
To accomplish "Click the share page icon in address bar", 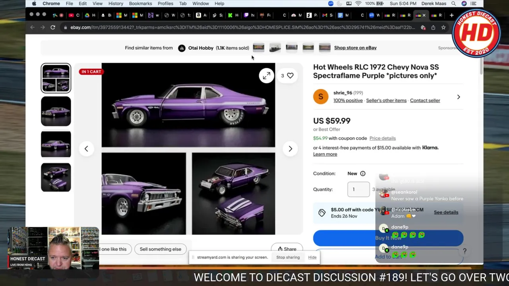I will click(433, 27).
